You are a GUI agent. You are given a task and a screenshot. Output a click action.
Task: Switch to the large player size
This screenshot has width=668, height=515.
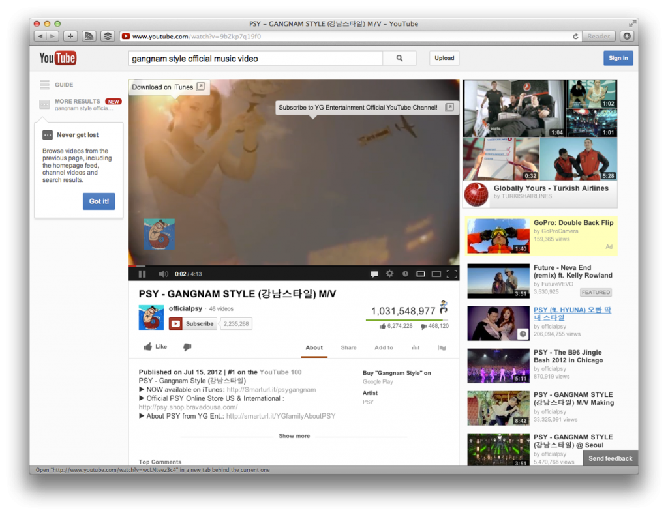coord(436,274)
